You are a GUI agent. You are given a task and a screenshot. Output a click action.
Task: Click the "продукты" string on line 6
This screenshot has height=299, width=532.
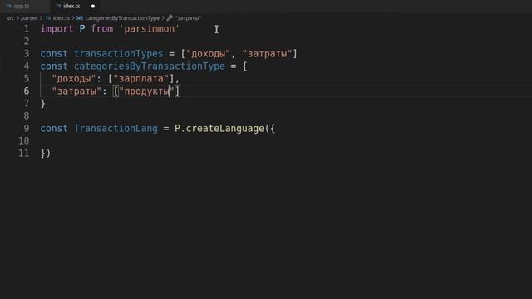[x=146, y=91]
